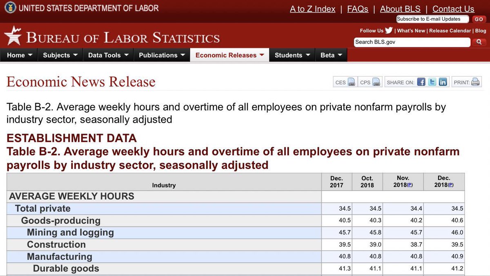Click the AVERAGE WEEKLY HOURS heading row
The width and height of the screenshot is (490, 276).
[164, 196]
